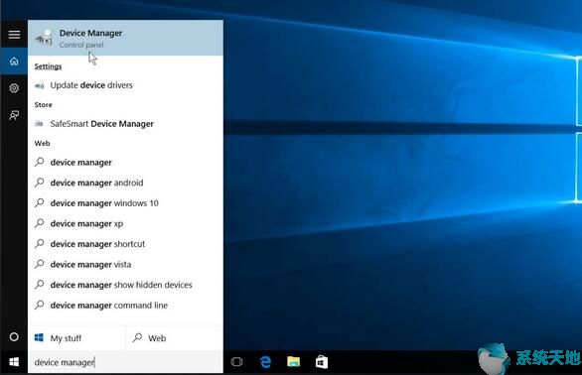This screenshot has width=582, height=375.
Task: Click the Windows logo beside My stuff
Action: [39, 337]
